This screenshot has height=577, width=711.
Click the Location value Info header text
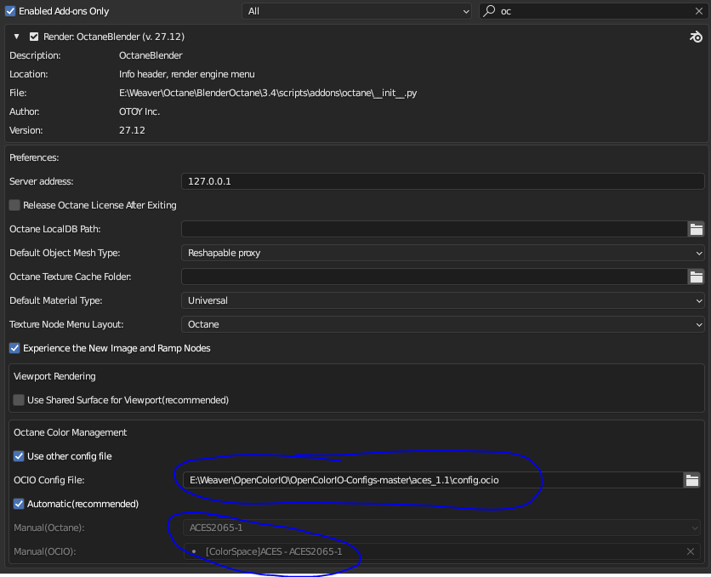point(187,74)
